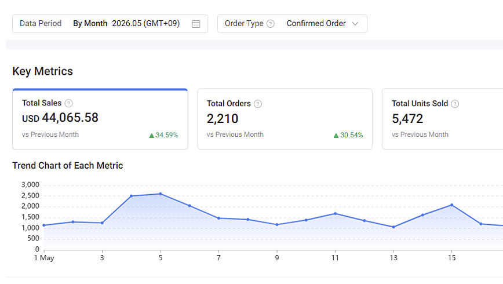Image resolution: width=503 pixels, height=284 pixels.
Task: Open the Data Period date selector
Action: tap(110, 24)
